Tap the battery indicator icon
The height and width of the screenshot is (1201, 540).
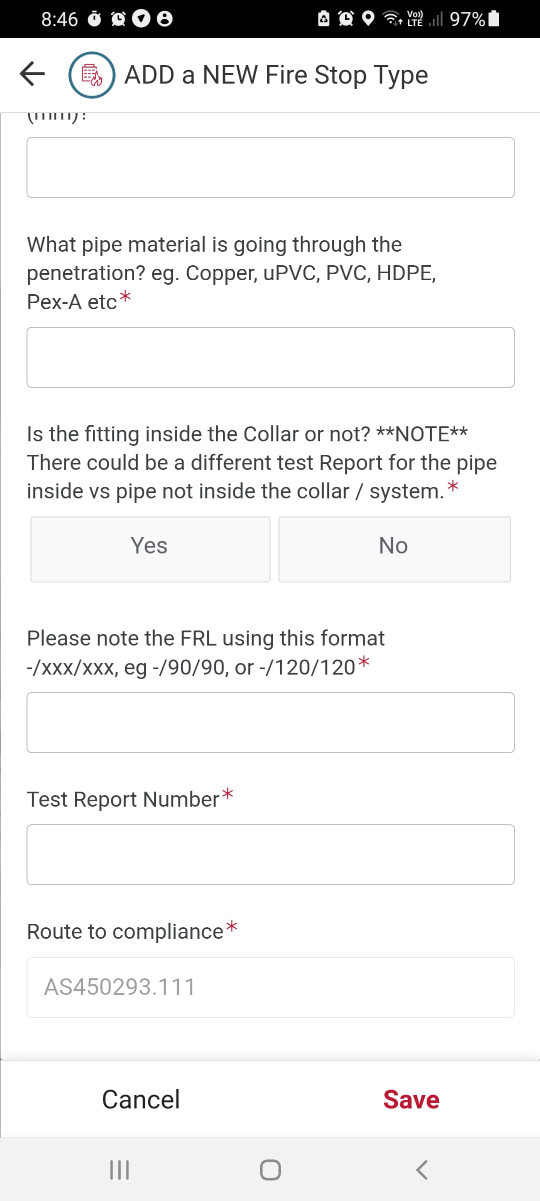[x=493, y=19]
